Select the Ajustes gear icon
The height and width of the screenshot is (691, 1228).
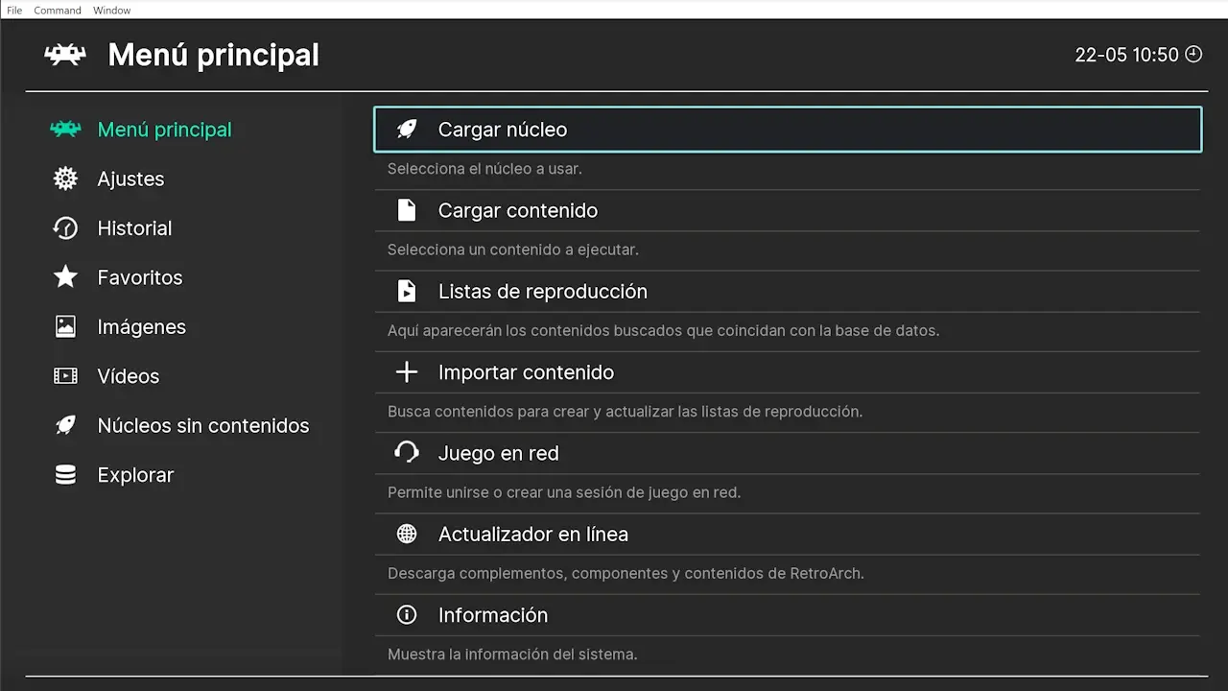coord(64,179)
